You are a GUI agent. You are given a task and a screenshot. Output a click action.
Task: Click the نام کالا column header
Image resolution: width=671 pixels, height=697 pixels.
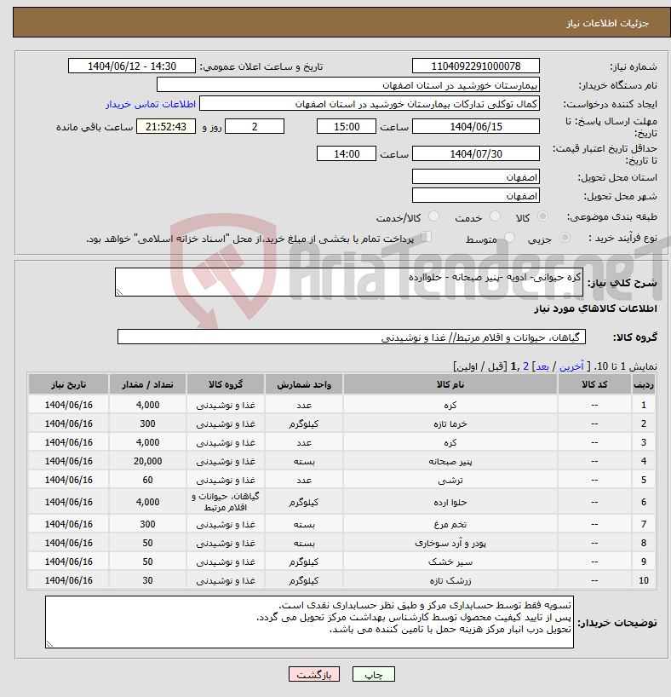pos(450,384)
